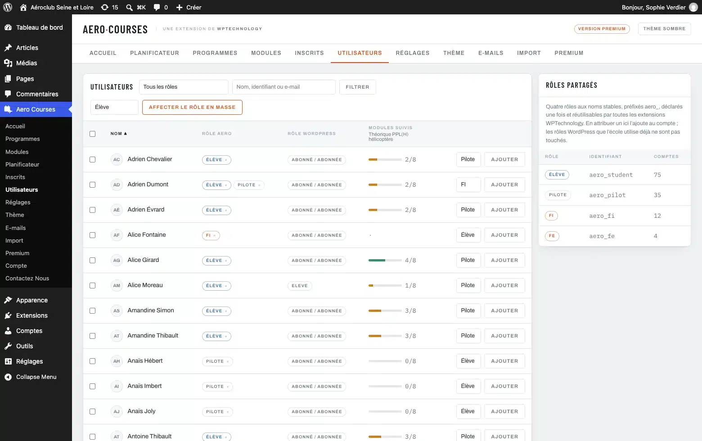This screenshot has width=702, height=441.
Task: Remove the FI role chip from Alice Fontaine
Action: coord(215,235)
